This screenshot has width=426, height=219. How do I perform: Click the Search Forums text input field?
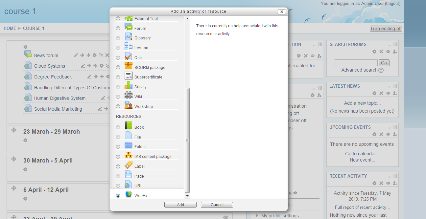pyautogui.click(x=356, y=63)
